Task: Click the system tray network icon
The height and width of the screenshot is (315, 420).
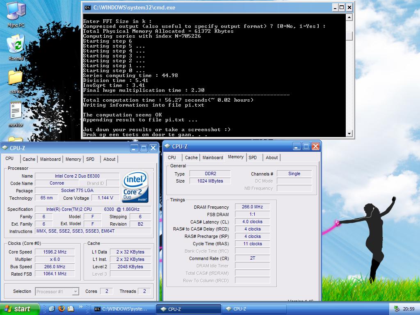Action: tap(397, 309)
